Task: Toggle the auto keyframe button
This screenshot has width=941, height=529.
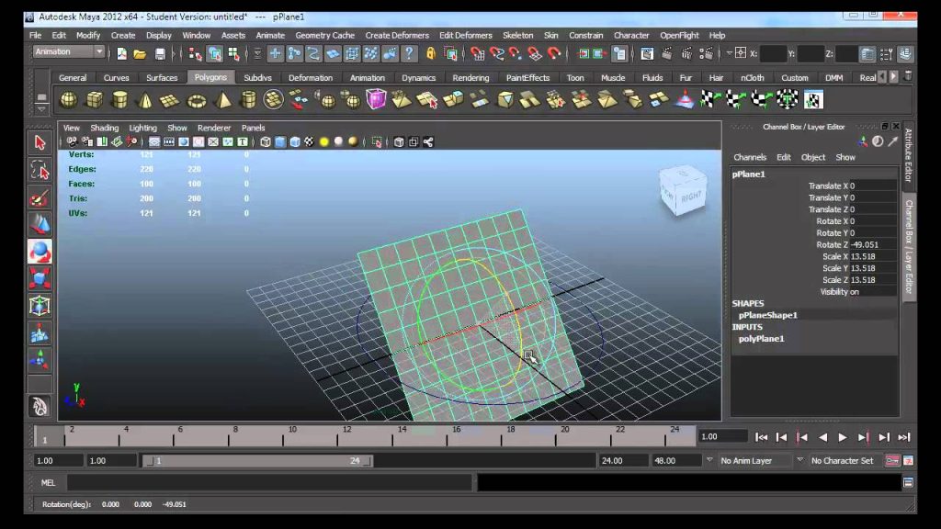Action: click(x=891, y=461)
